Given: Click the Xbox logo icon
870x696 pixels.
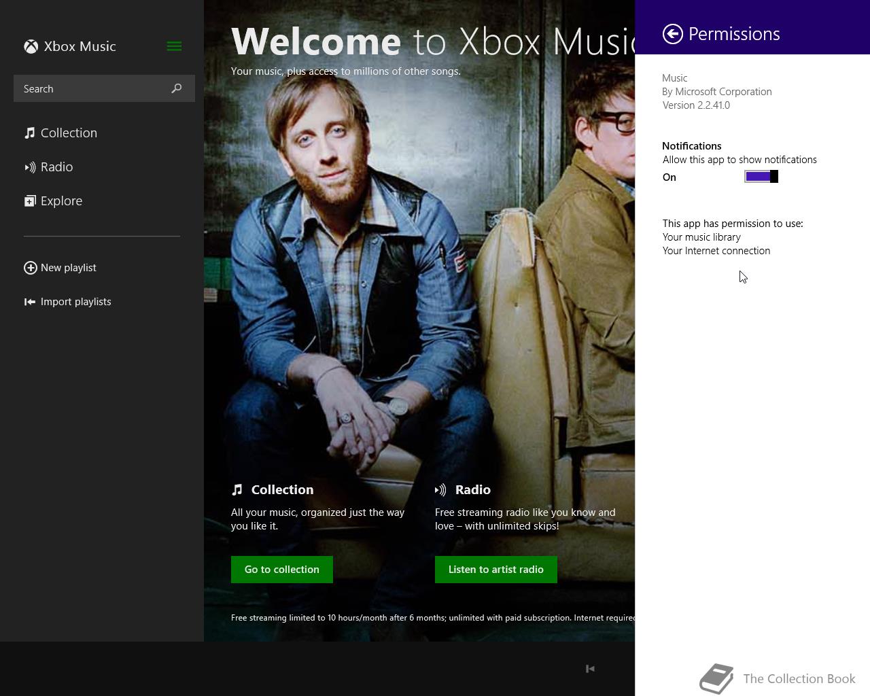Looking at the screenshot, I should [x=31, y=46].
